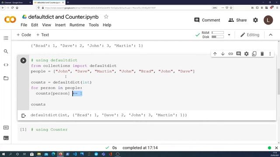Viewport: 280px width, 157px height.
Task: Click the Disk usage bar
Action: click(218, 37)
